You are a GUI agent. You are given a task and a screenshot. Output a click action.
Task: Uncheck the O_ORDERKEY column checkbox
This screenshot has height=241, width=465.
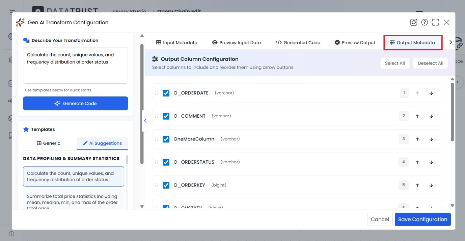[x=166, y=185]
